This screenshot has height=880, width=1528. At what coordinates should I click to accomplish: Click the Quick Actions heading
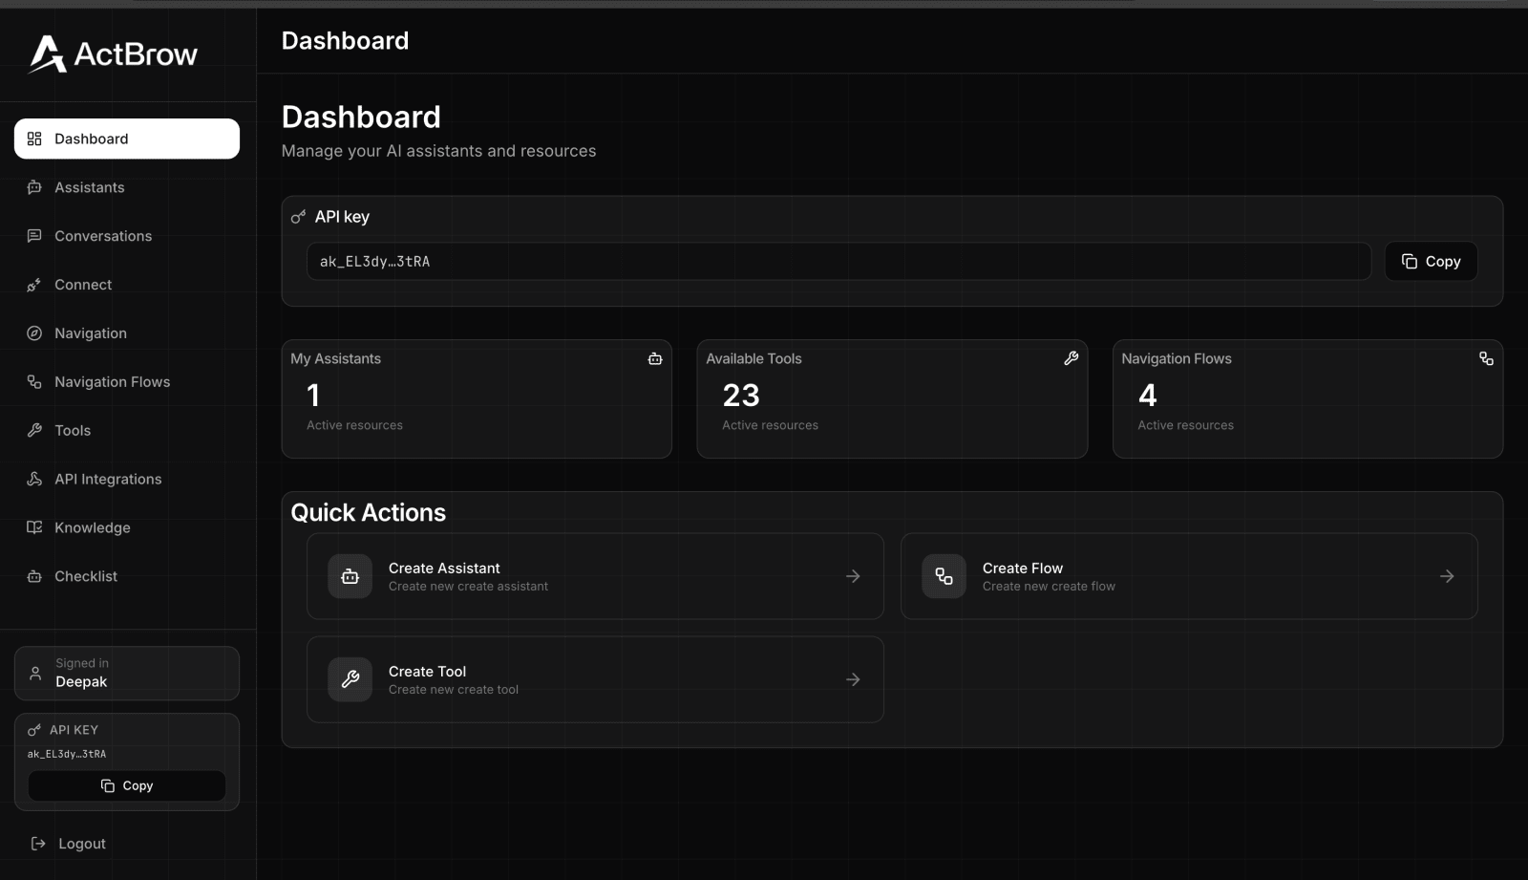(x=369, y=512)
